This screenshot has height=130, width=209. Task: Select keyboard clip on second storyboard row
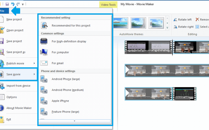tap(167, 70)
